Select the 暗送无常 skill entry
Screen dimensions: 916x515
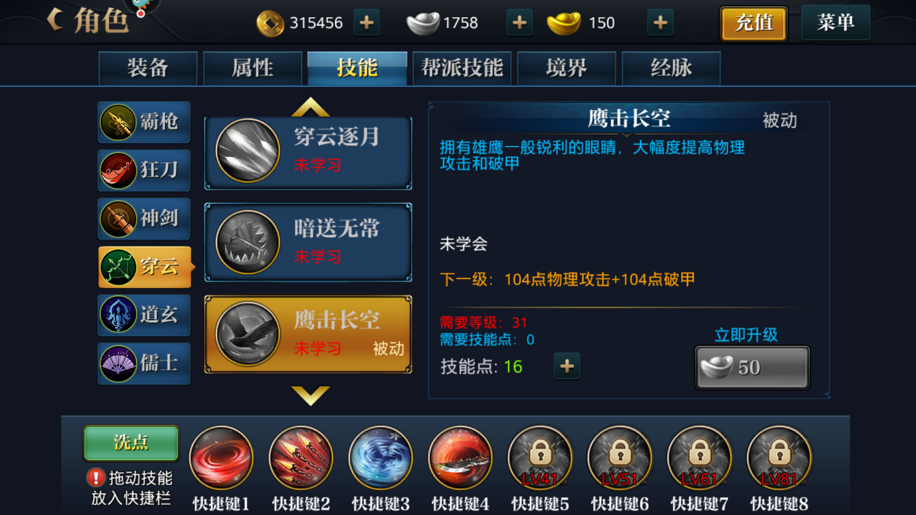(308, 242)
